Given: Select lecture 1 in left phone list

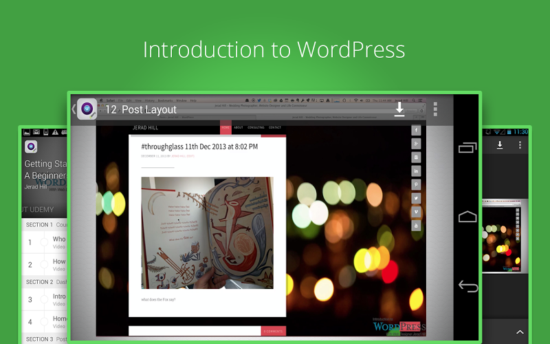Looking at the screenshot, I should (45, 242).
